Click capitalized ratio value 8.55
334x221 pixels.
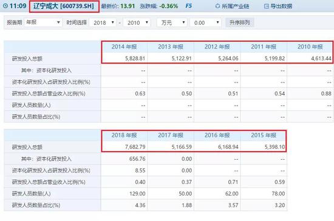click(140, 171)
